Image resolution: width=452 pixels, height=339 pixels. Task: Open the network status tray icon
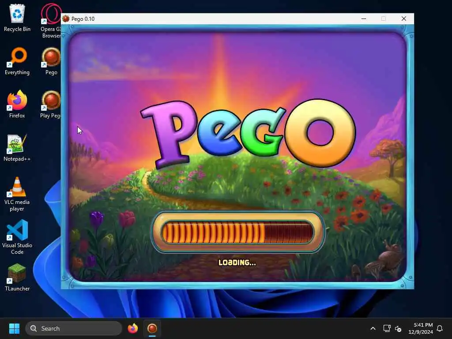click(387, 328)
